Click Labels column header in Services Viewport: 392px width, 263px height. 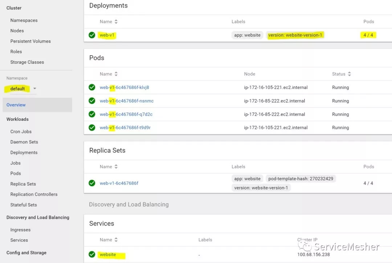[x=205, y=240]
